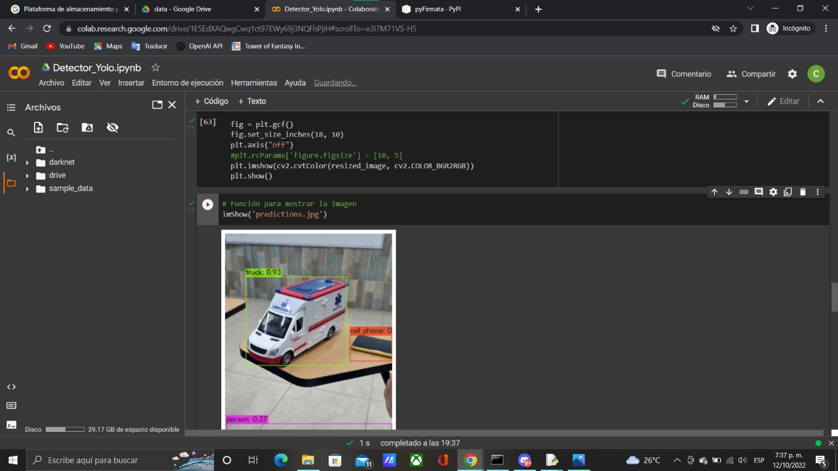Open the code snippets sidebar icon
The image size is (838, 471).
coord(10,387)
